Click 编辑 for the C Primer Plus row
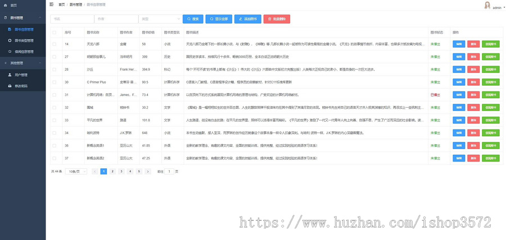This screenshot has height=240, width=506. (459, 82)
